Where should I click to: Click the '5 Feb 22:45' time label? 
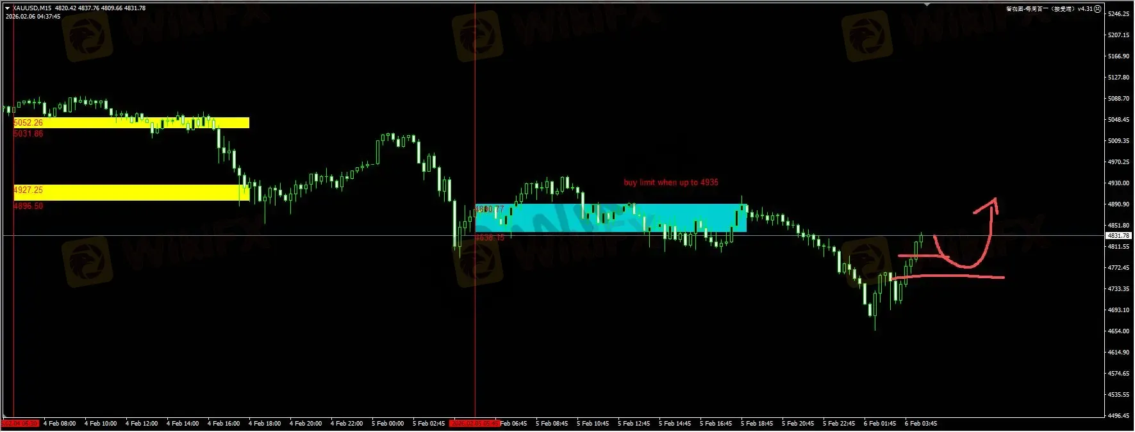tap(839, 424)
